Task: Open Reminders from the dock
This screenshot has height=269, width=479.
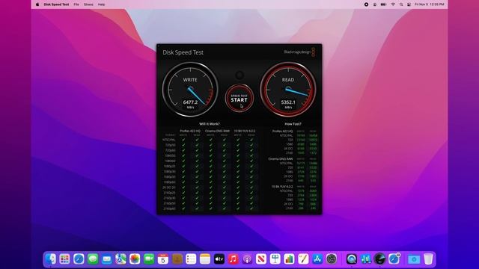Action: click(191, 259)
